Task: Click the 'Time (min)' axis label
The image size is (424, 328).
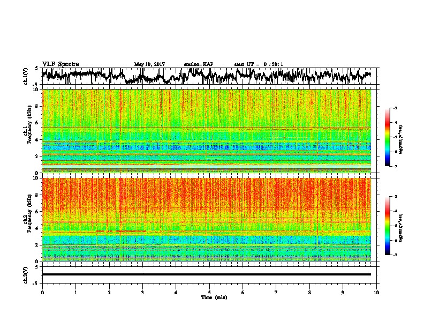Action: point(214,297)
